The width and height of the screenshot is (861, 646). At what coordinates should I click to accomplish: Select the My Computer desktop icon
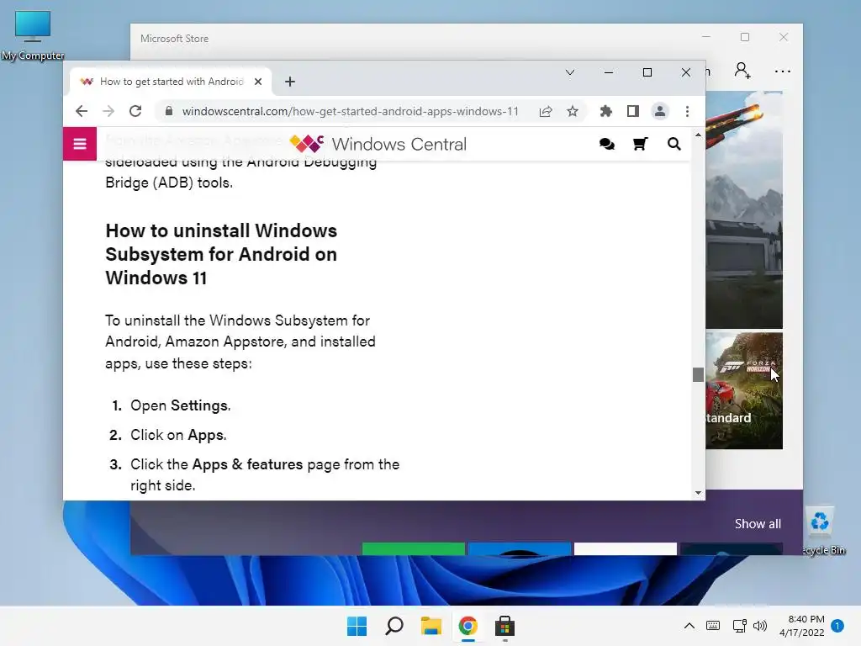pos(33,35)
